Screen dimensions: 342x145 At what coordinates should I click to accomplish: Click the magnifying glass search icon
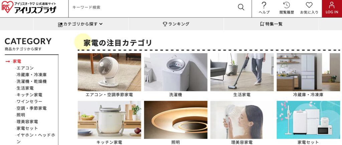click(241, 7)
